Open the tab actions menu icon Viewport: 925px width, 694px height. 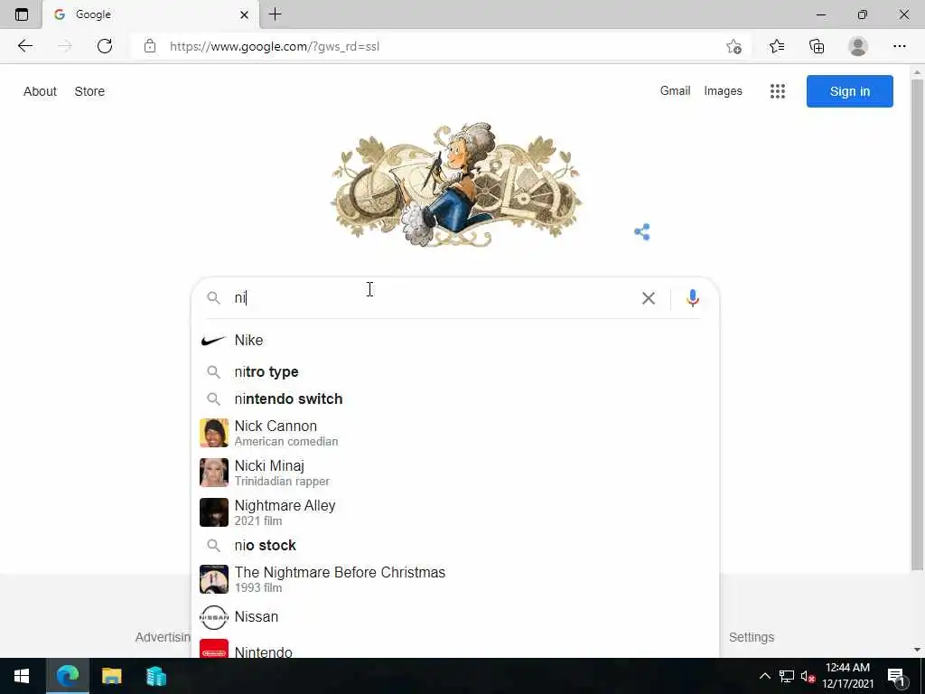pyautogui.click(x=22, y=14)
